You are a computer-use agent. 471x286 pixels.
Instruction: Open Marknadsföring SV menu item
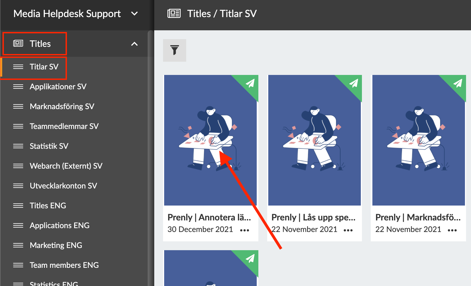[x=62, y=106]
